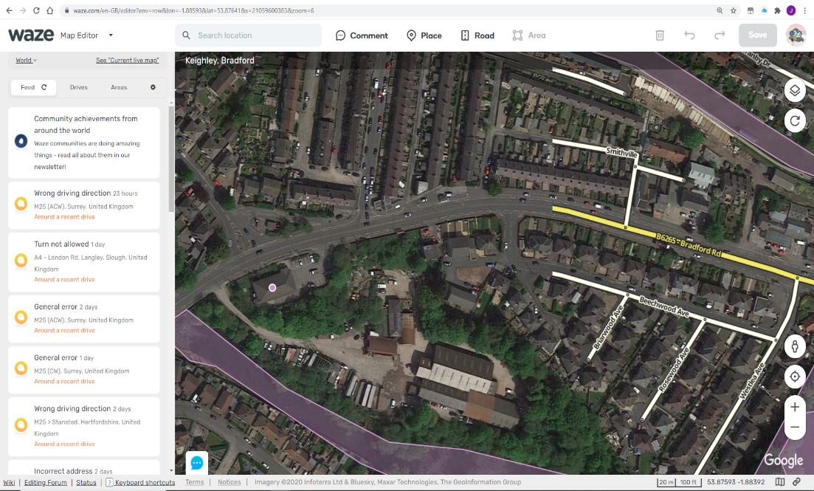Switch to the Areas tab

pos(119,87)
